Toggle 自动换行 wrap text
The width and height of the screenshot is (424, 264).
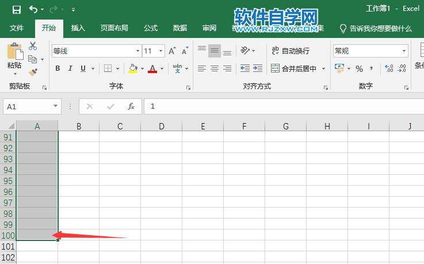pyautogui.click(x=291, y=51)
